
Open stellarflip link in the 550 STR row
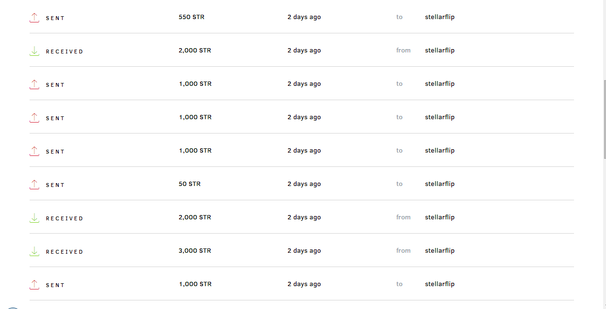440,17
